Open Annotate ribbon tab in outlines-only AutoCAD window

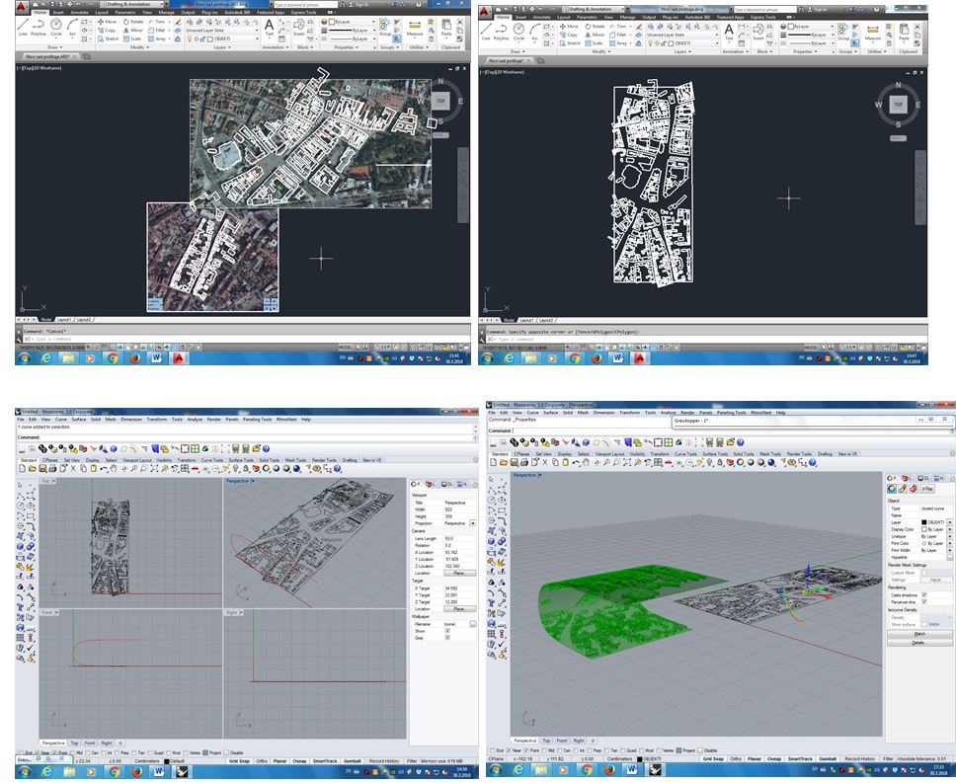coord(542,17)
